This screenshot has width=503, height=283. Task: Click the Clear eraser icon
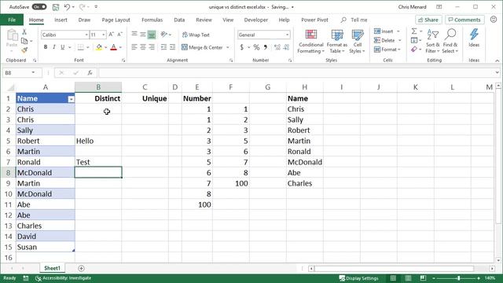point(414,50)
